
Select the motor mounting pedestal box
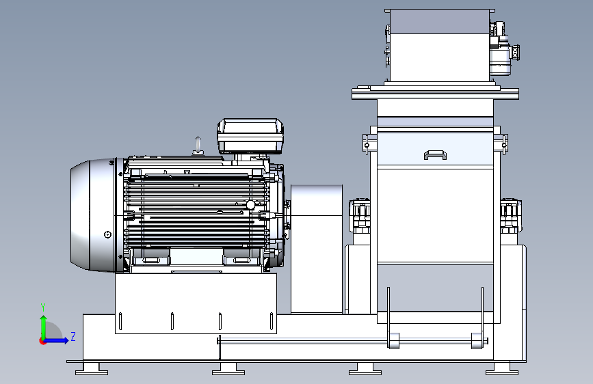coord(196,303)
